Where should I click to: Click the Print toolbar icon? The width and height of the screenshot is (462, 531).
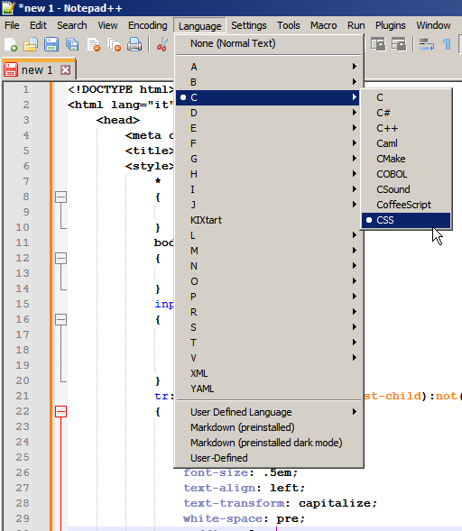pos(134,44)
